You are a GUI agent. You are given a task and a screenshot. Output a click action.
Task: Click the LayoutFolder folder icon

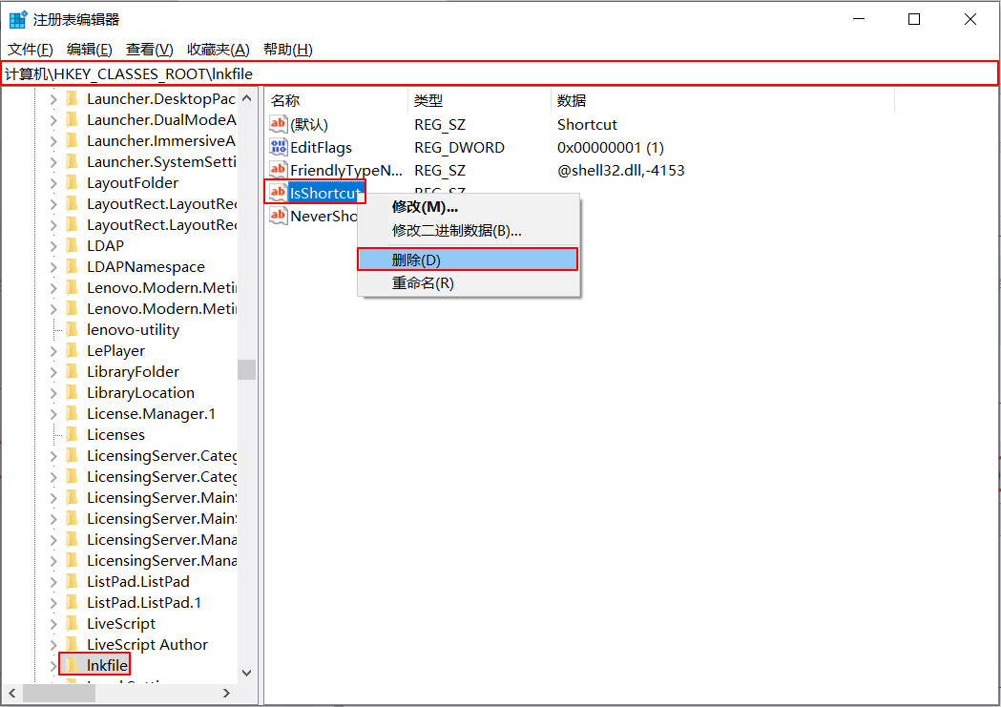tap(73, 182)
